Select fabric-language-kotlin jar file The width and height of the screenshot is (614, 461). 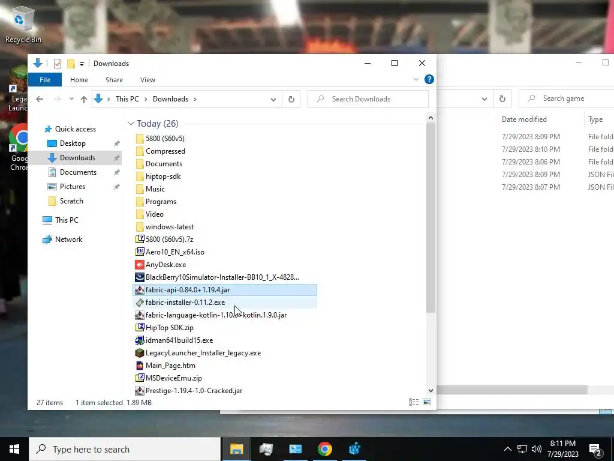pyautogui.click(x=216, y=315)
